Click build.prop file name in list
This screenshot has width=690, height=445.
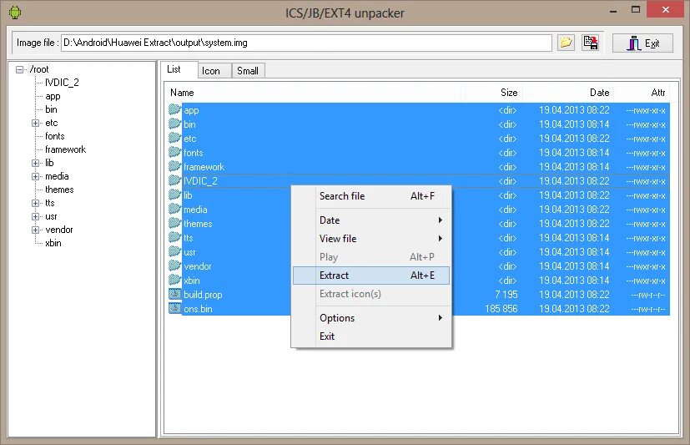[203, 295]
